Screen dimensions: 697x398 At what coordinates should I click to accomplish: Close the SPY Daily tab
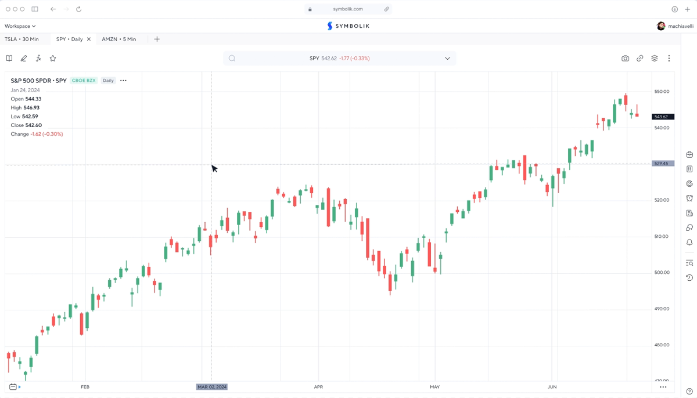pos(89,39)
